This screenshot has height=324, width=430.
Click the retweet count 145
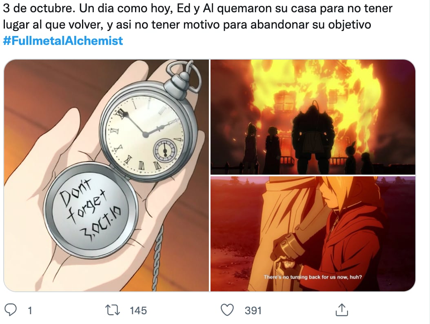[x=138, y=310]
